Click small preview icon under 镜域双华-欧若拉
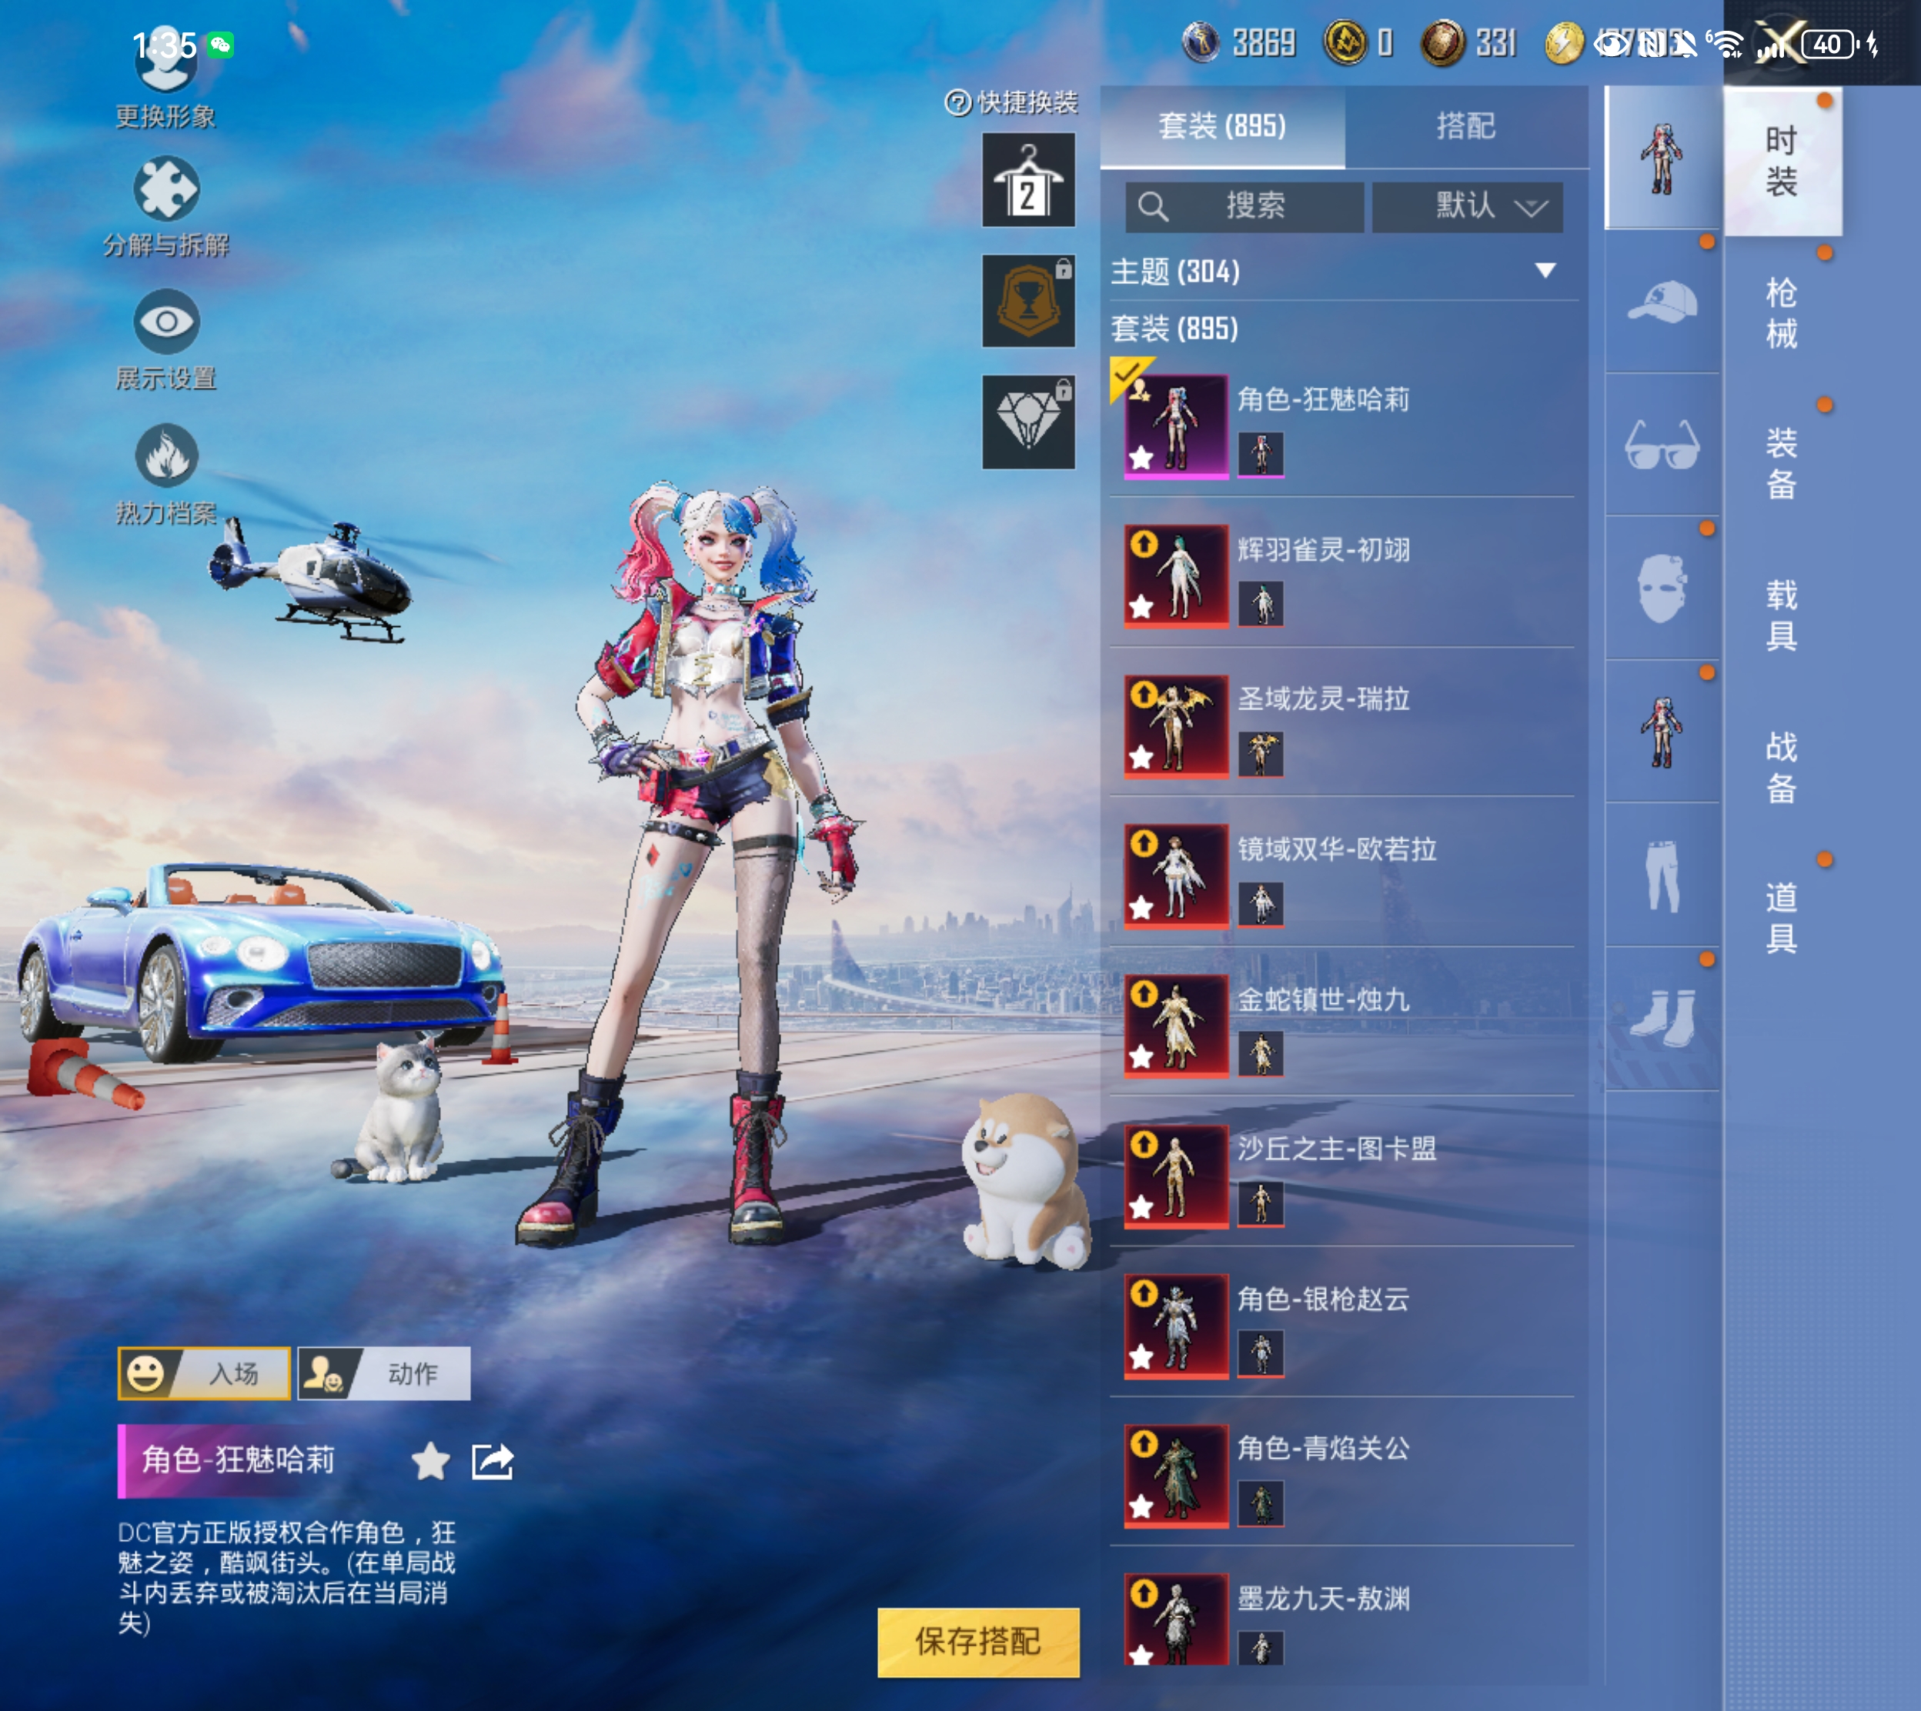Screen dimensions: 1921x1711 1261,905
